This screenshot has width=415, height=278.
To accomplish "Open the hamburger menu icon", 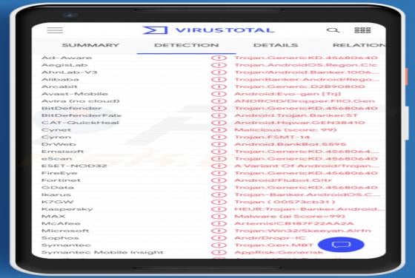I will 55,30.
